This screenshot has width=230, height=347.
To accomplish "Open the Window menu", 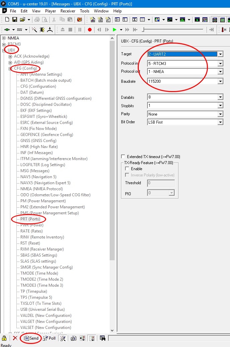I will [101, 11].
